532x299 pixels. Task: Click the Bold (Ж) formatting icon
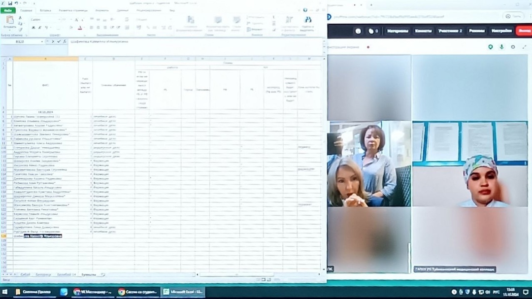pos(33,28)
